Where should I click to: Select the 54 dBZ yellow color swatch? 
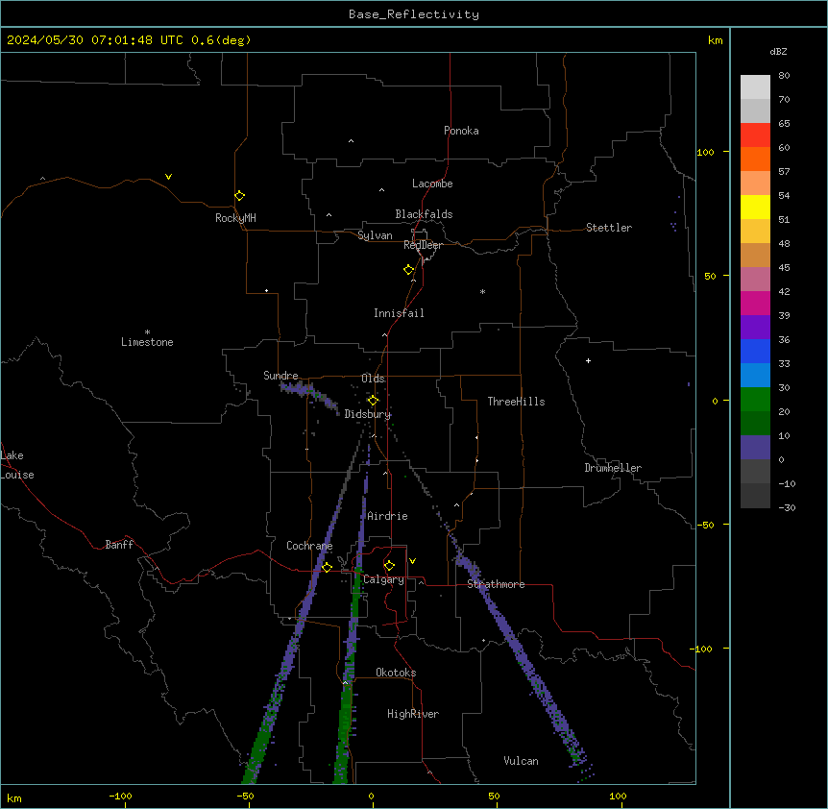click(x=755, y=207)
